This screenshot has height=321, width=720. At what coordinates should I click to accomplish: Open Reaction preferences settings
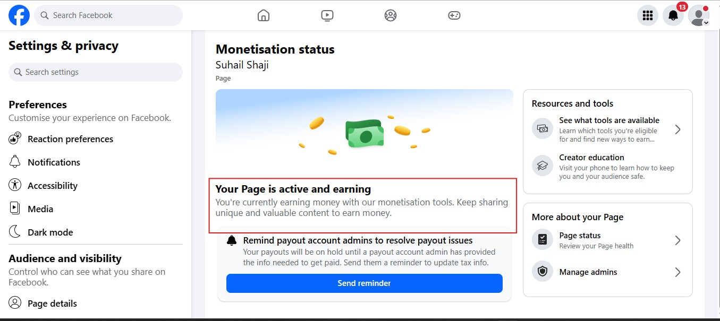click(70, 139)
